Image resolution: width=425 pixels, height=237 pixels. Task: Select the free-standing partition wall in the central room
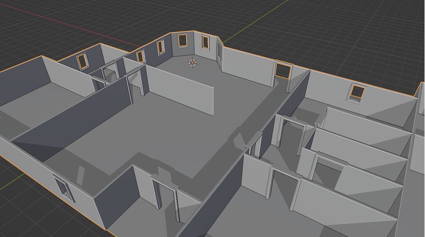180,90
